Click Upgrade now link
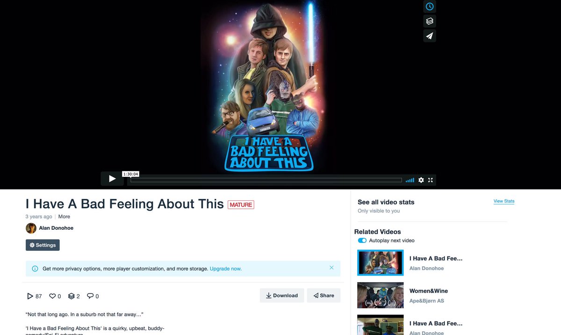Viewport: 561px width, 335px height. pos(226,269)
